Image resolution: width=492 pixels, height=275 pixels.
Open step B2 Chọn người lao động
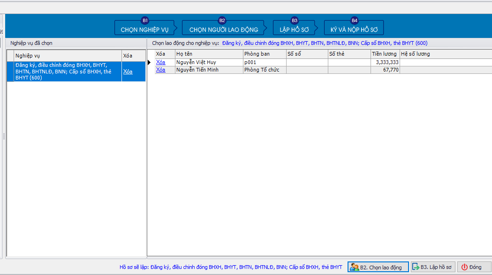point(223,28)
